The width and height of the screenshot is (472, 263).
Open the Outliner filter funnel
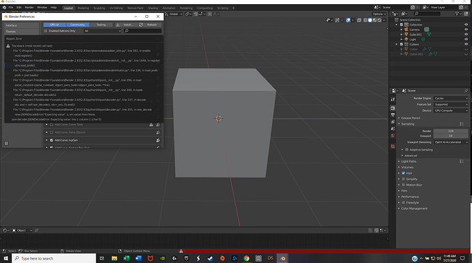pos(457,14)
